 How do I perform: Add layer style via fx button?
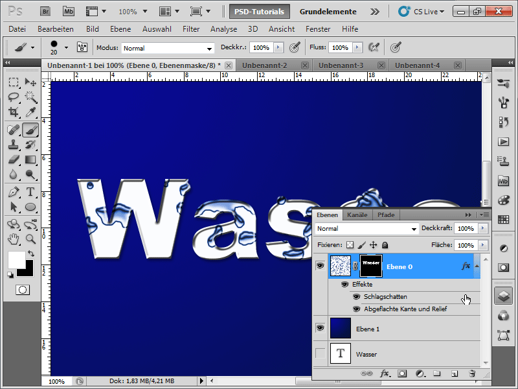coord(384,373)
